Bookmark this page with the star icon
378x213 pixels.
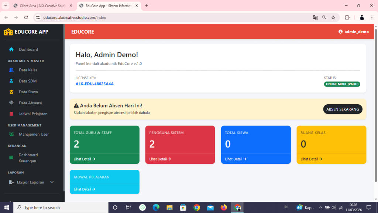coord(333,17)
